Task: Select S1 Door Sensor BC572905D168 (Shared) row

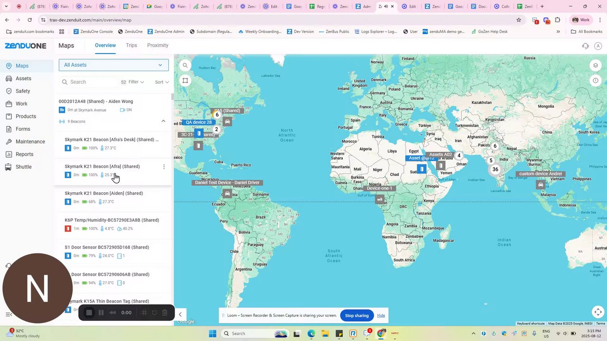Action: [x=113, y=251]
